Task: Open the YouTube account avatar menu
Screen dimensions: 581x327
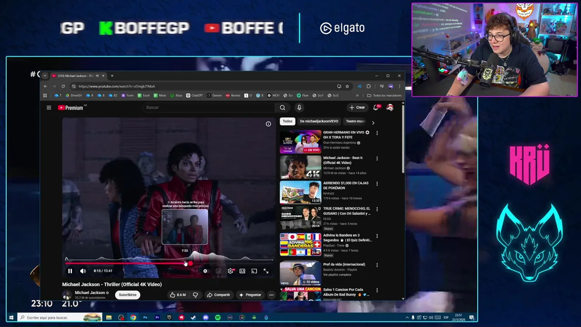Action: [390, 108]
